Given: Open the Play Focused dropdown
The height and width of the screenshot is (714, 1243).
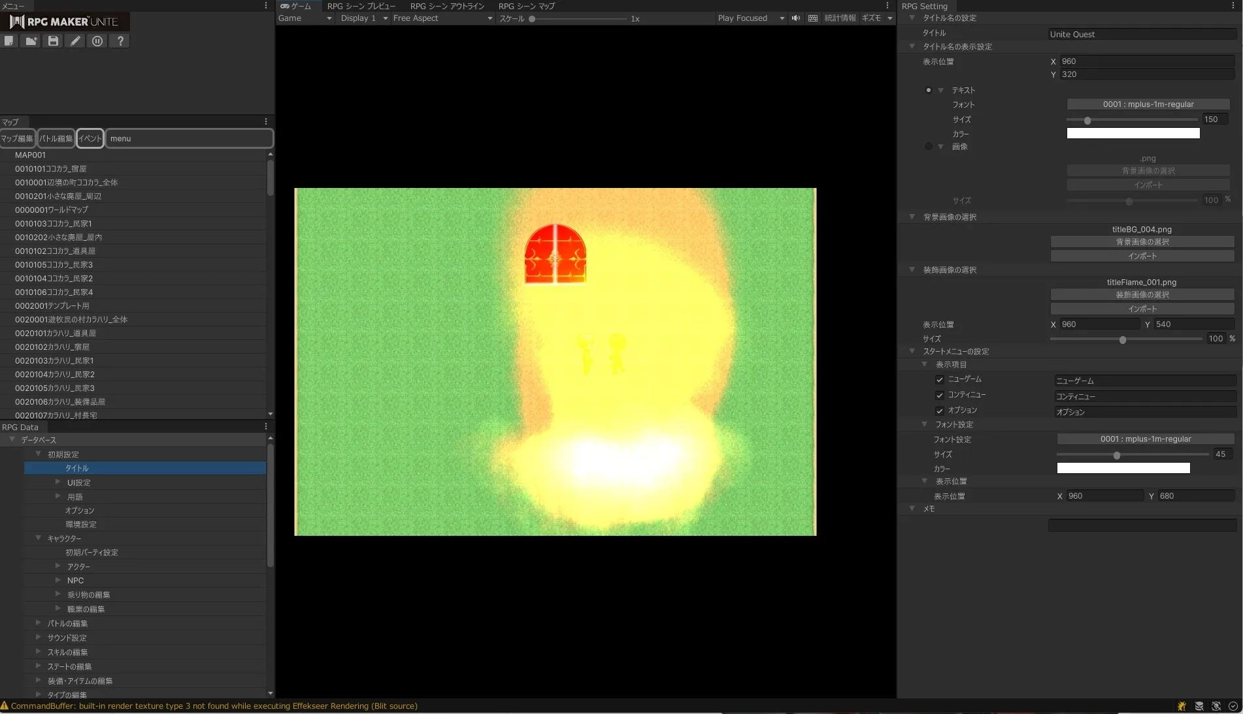Looking at the screenshot, I should [x=750, y=18].
